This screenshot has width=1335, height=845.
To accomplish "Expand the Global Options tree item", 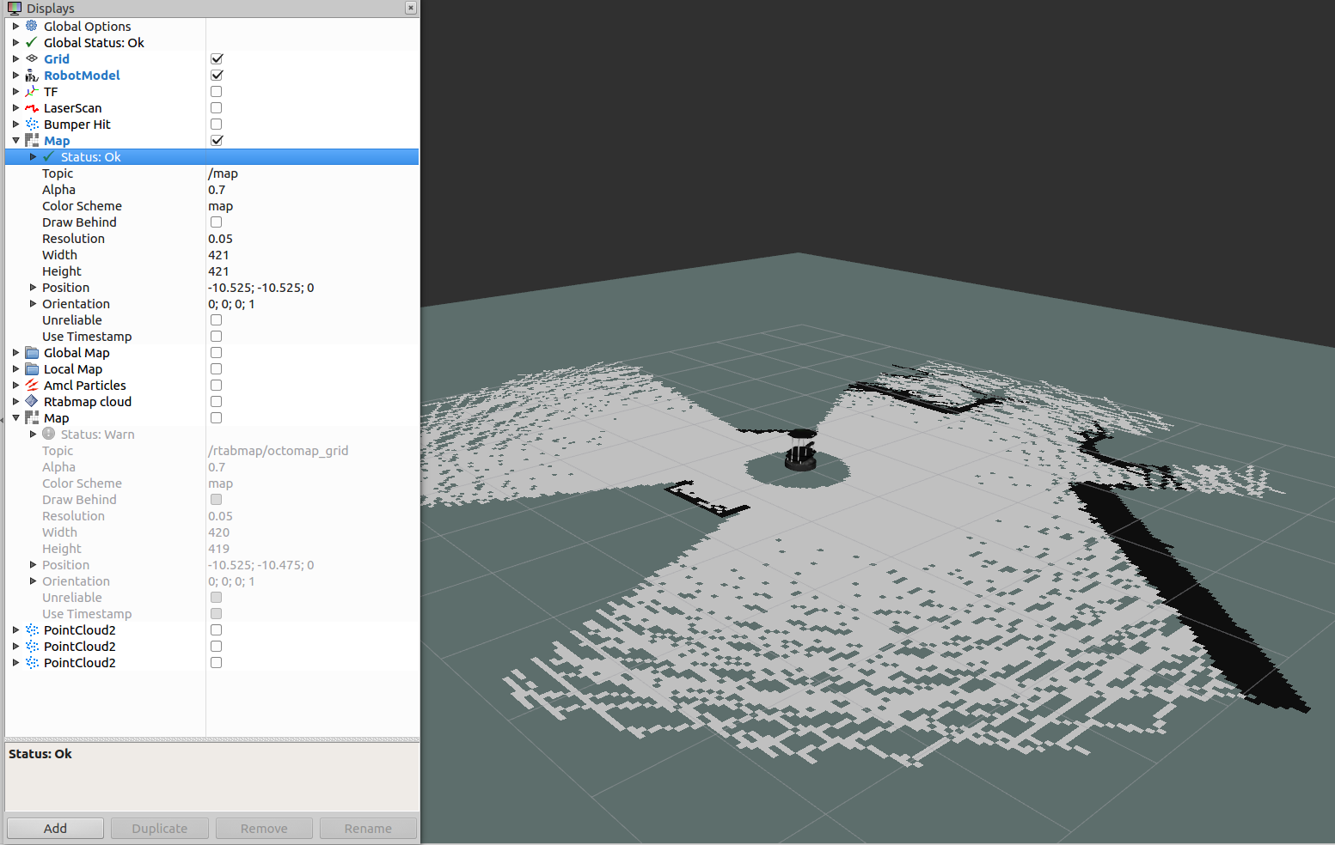I will pyautogui.click(x=15, y=26).
